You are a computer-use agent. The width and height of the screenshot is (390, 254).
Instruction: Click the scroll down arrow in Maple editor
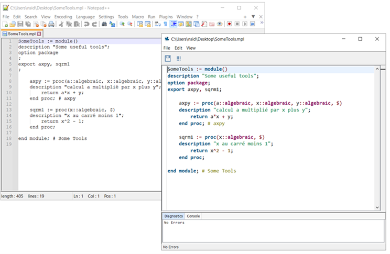(x=377, y=208)
